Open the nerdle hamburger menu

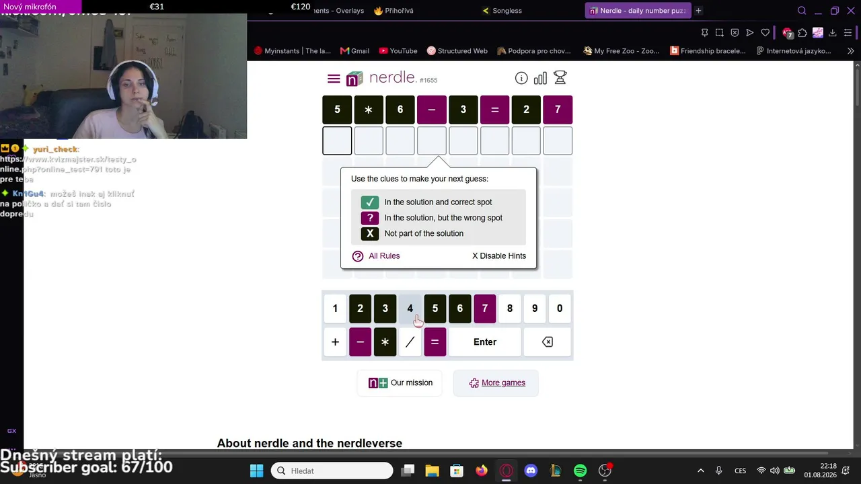coord(334,79)
